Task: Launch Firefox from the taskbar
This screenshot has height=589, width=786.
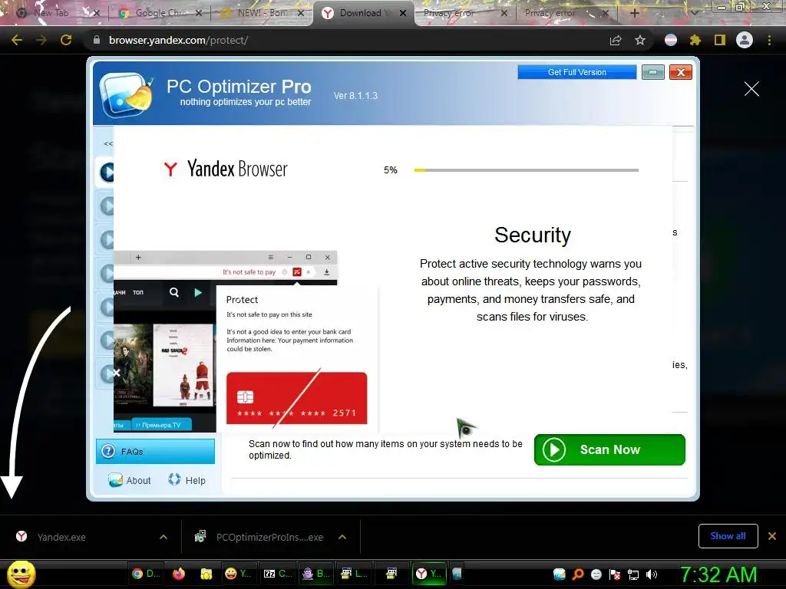Action: point(178,574)
